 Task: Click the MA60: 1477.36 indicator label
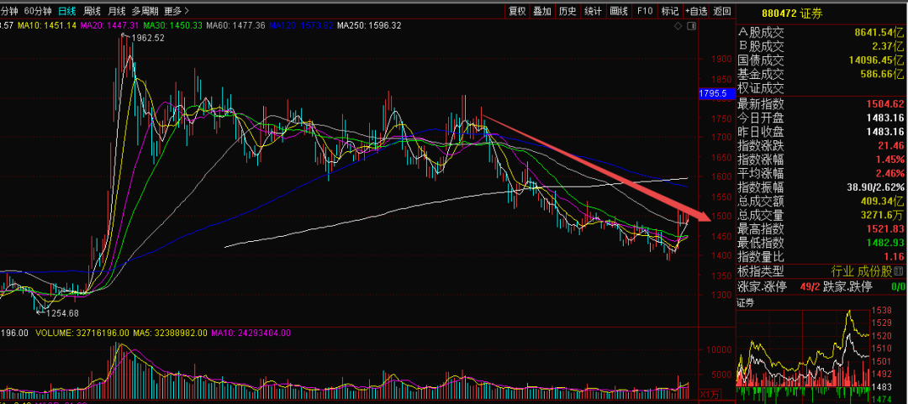click(x=235, y=25)
